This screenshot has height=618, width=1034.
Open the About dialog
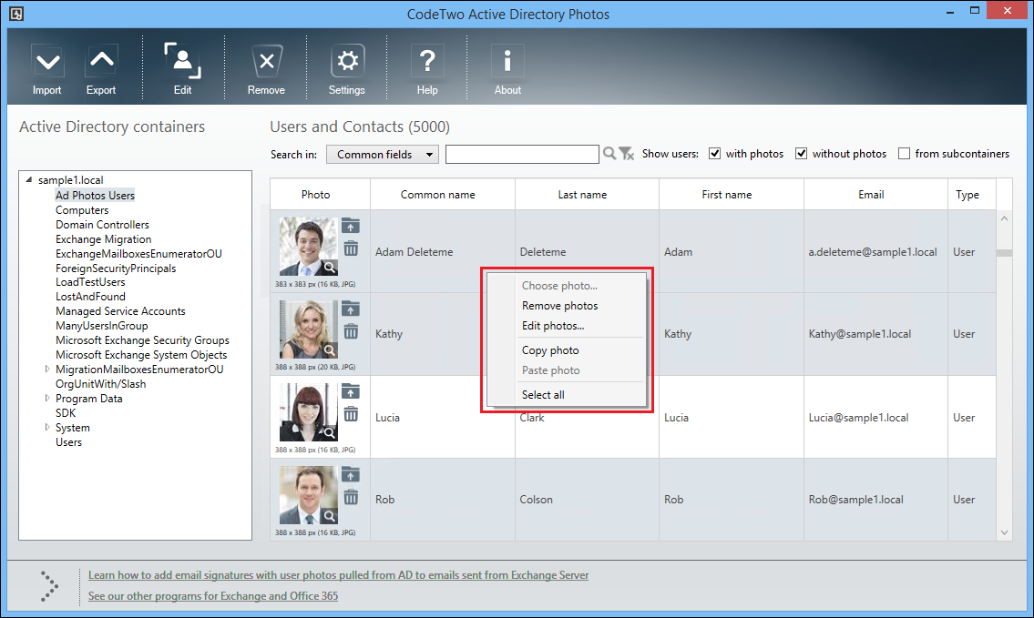pyautogui.click(x=507, y=70)
